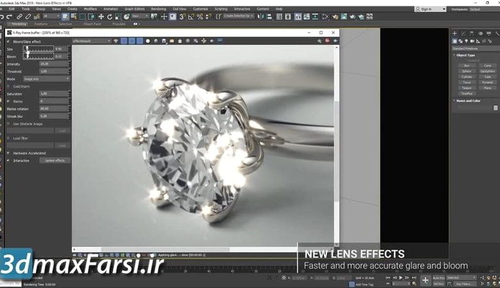Click the object color swatch in Name and Color
500x288 pixels.
coord(496,108)
